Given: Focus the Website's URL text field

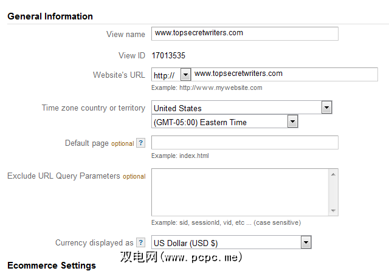Looking at the screenshot, I should tap(265, 75).
